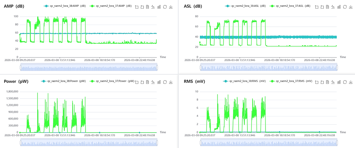Toggle qc_raem2_lora_38:Power legend entry
355x148 pixels.
point(64,81)
